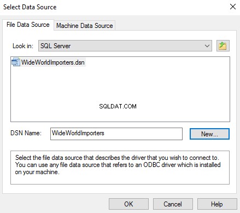Focus the DSN Name text field

click(116, 134)
